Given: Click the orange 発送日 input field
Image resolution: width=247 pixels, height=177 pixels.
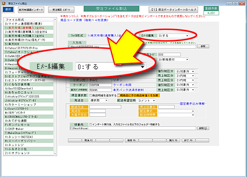Looking at the screenshot, I should tap(97, 111).
